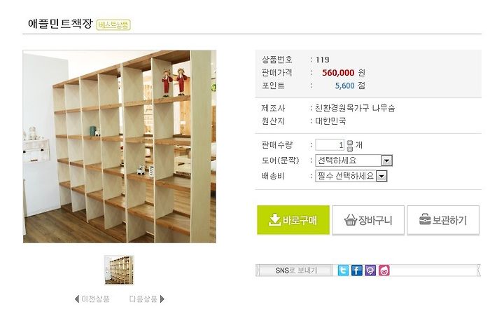Open the 배송비 필수 선택하세요 dropdown
Viewport: 504px width, 321px height.
pos(351,176)
